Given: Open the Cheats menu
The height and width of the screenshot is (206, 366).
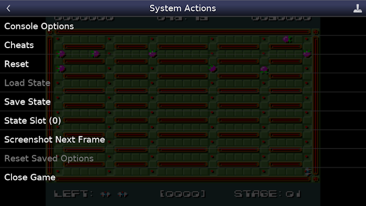Looking at the screenshot, I should (183, 45).
